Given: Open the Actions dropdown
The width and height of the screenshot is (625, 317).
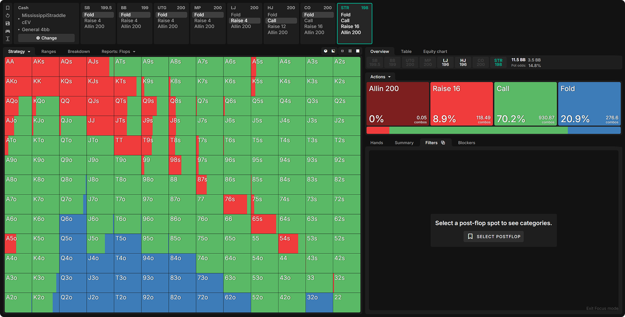Looking at the screenshot, I should tap(380, 77).
